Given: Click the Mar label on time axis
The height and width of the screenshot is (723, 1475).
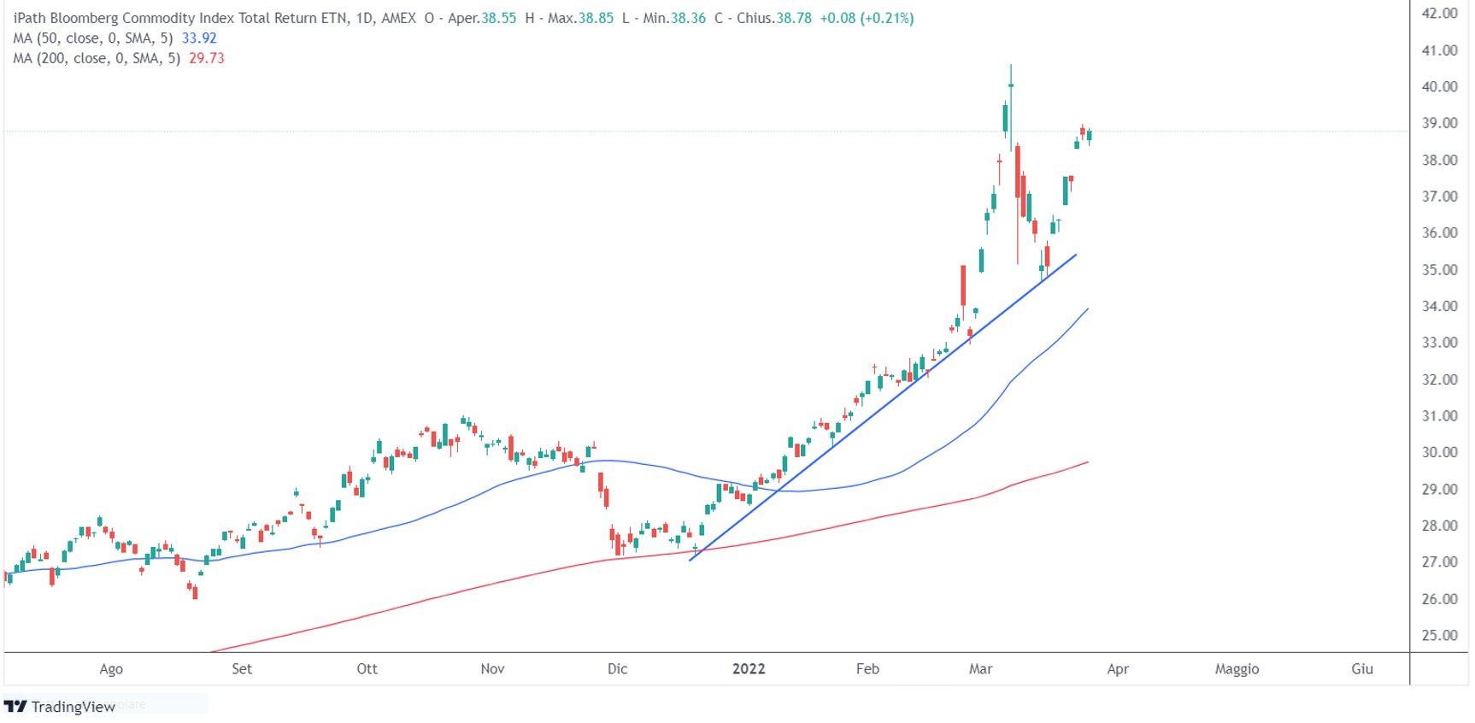Looking at the screenshot, I should tap(980, 669).
